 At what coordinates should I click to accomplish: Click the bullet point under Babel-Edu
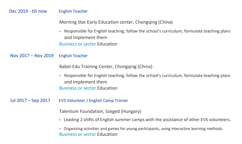60,76
